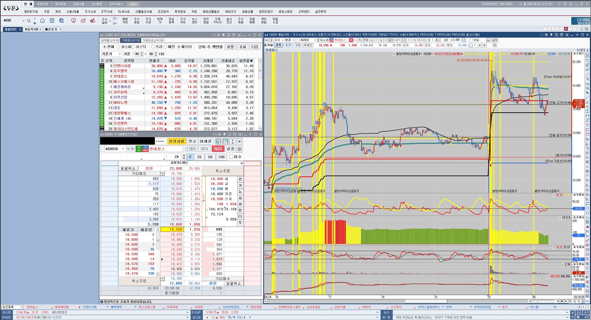Select the 프리 market radio button
This screenshot has height=320, width=591.
click(x=153, y=47)
